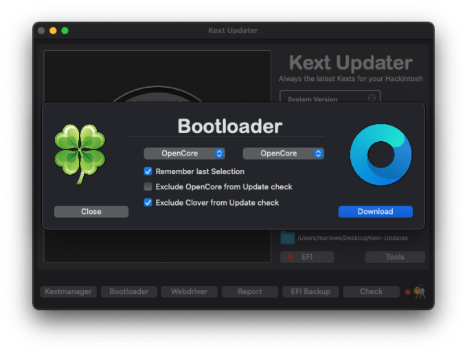Zoom window with the green button
Image resolution: width=467 pixels, height=353 pixels.
click(65, 31)
